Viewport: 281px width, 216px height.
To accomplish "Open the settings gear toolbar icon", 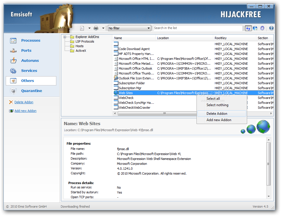I will pos(262,28).
